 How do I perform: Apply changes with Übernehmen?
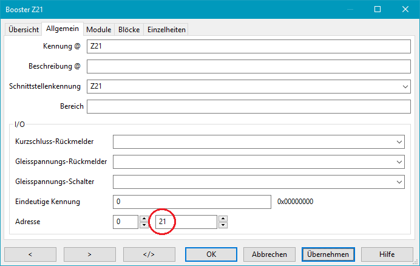328,254
